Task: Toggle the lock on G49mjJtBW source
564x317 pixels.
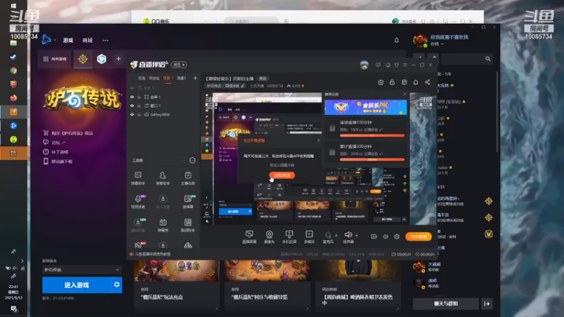Action: coord(139,115)
